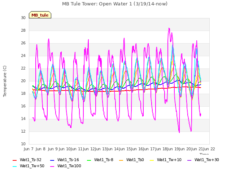Click the y-axis tick value 28
This screenshot has height=173, width=231.
[23, 30]
